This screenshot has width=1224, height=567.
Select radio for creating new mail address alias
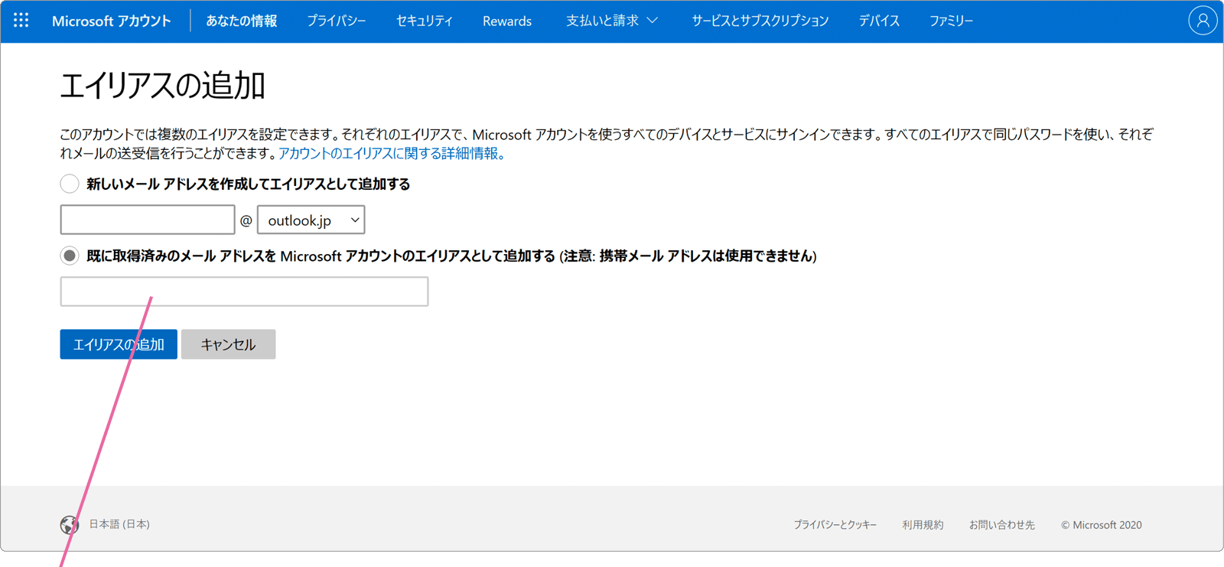[x=70, y=184]
